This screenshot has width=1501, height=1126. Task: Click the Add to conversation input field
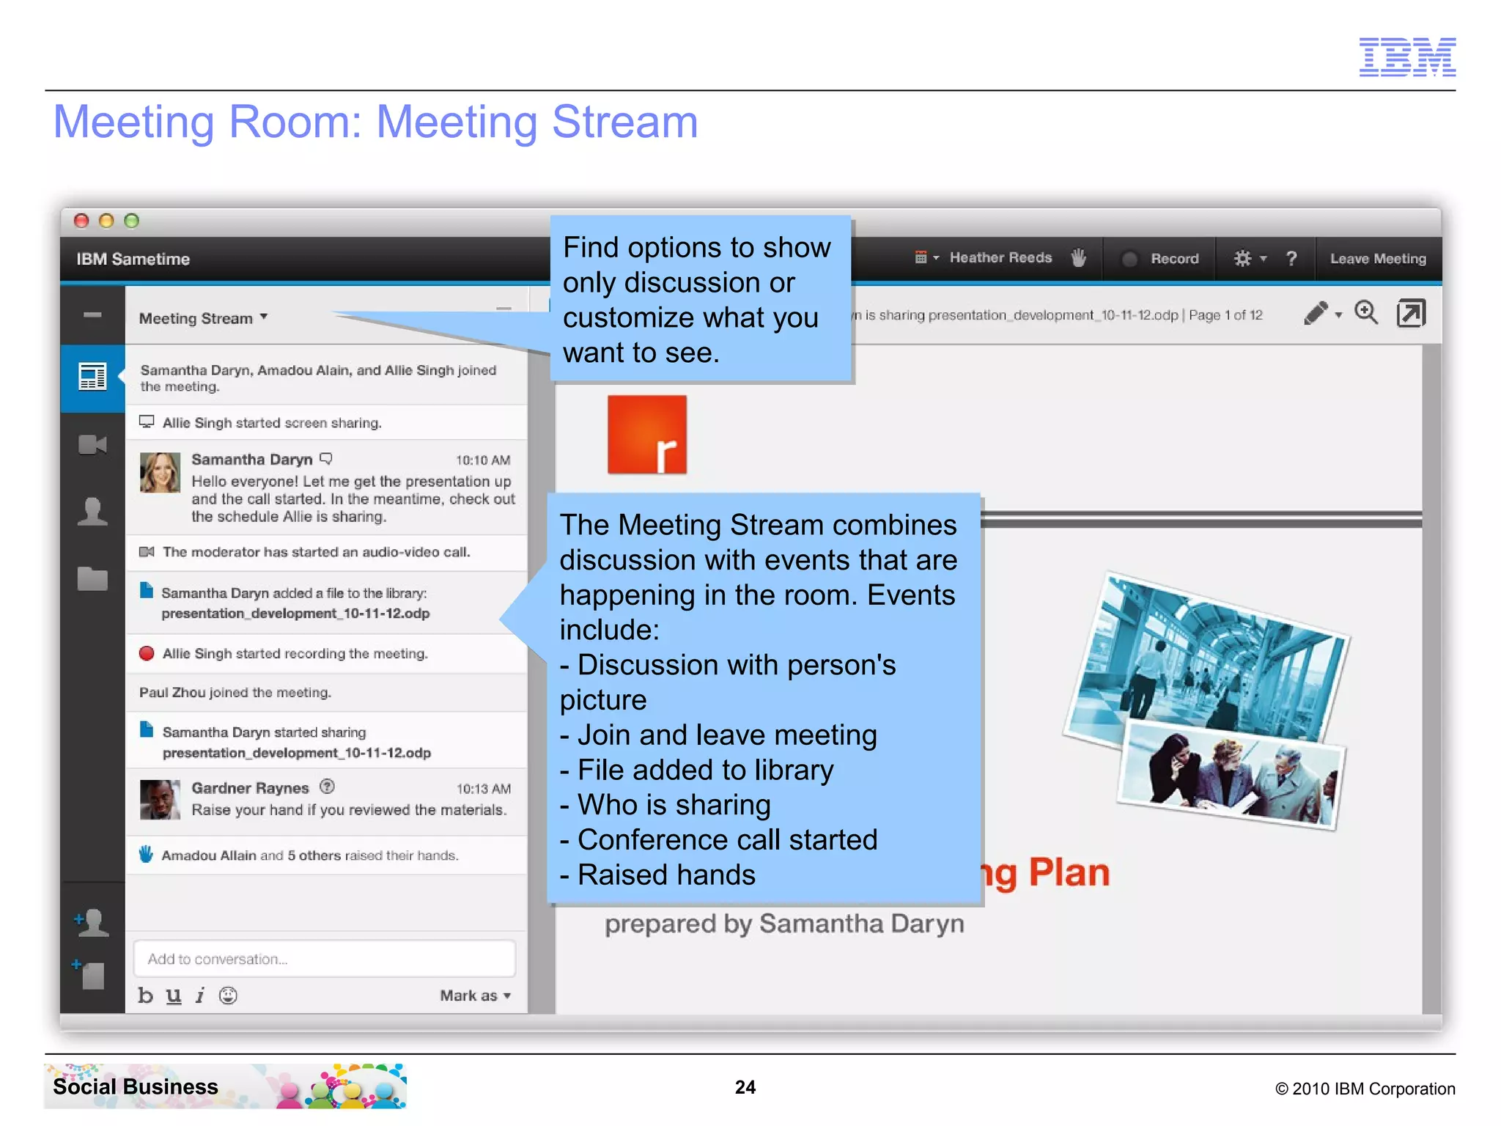tap(325, 959)
